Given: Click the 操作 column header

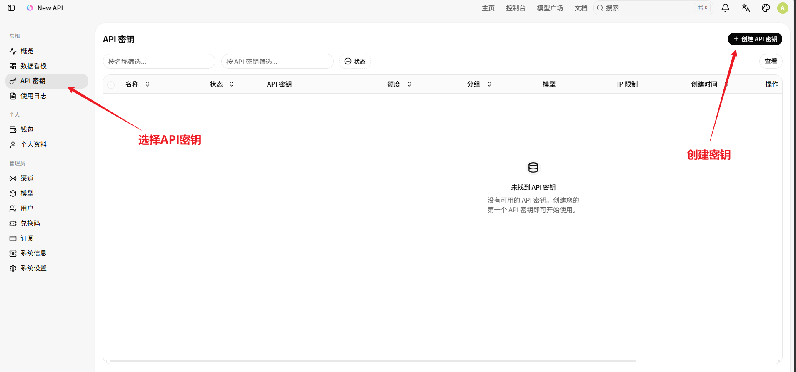Looking at the screenshot, I should 772,84.
